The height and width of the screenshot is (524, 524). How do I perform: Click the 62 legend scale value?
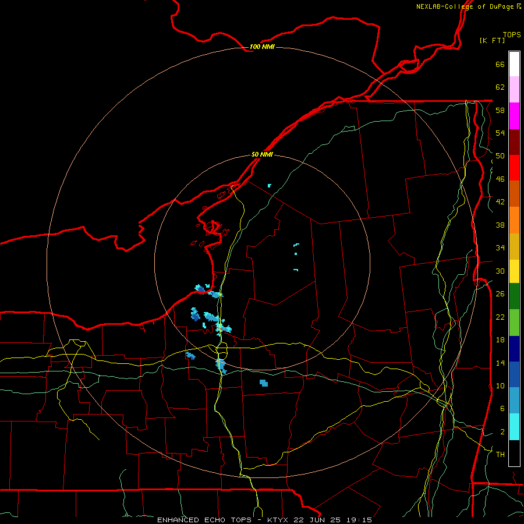tap(500, 87)
